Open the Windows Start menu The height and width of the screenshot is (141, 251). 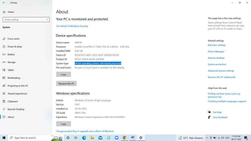point(4,138)
